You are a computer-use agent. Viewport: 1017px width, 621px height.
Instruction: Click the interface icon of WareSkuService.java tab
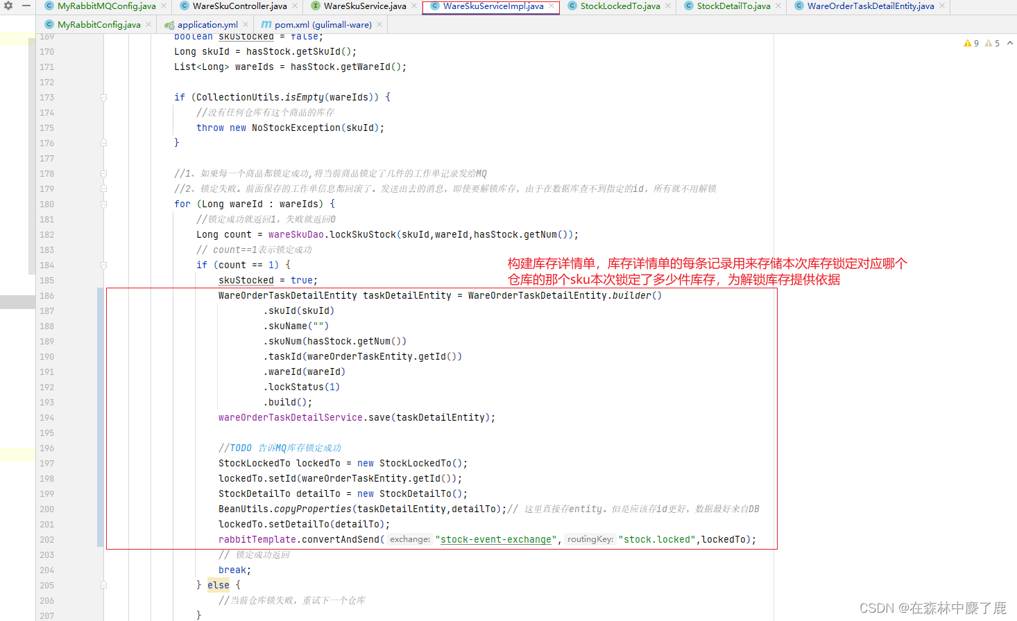click(316, 6)
